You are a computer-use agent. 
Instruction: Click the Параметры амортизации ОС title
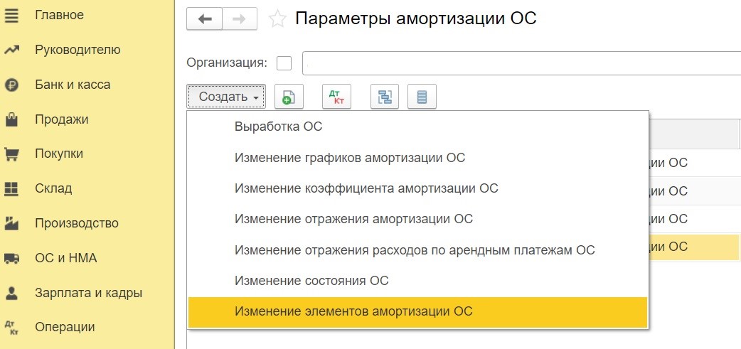tap(416, 19)
